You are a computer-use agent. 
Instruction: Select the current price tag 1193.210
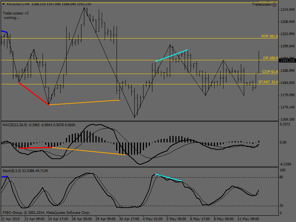(x=287, y=60)
